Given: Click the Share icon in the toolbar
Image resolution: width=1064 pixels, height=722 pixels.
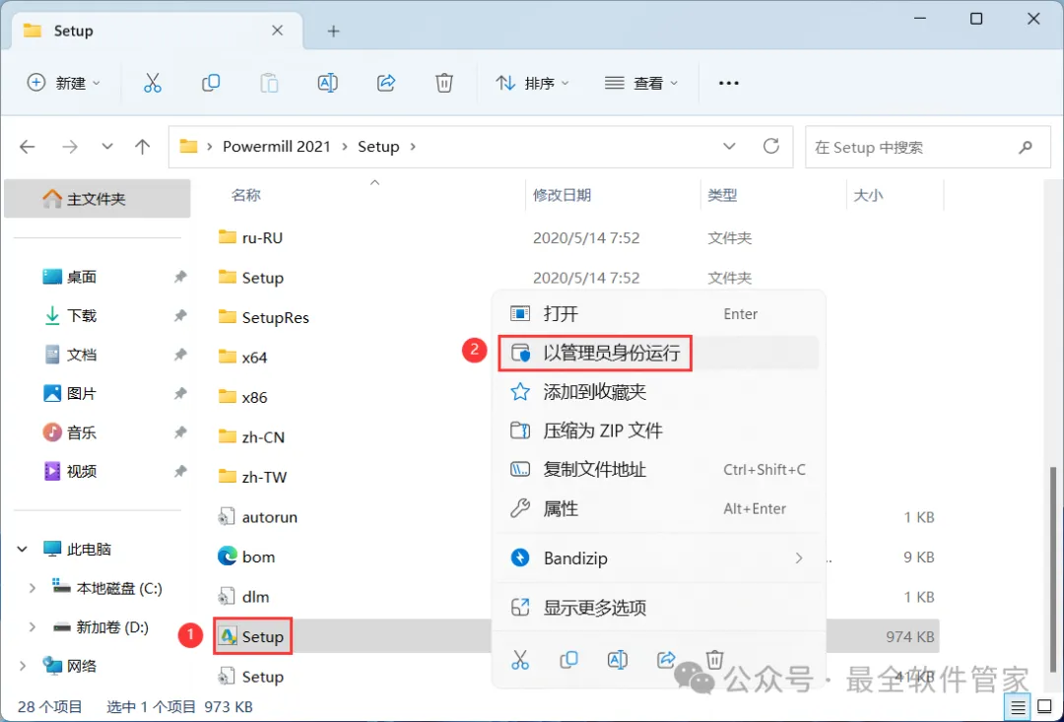Looking at the screenshot, I should click(x=386, y=83).
